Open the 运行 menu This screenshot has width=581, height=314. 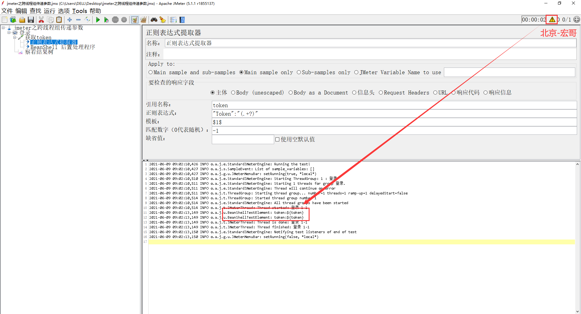pos(50,11)
